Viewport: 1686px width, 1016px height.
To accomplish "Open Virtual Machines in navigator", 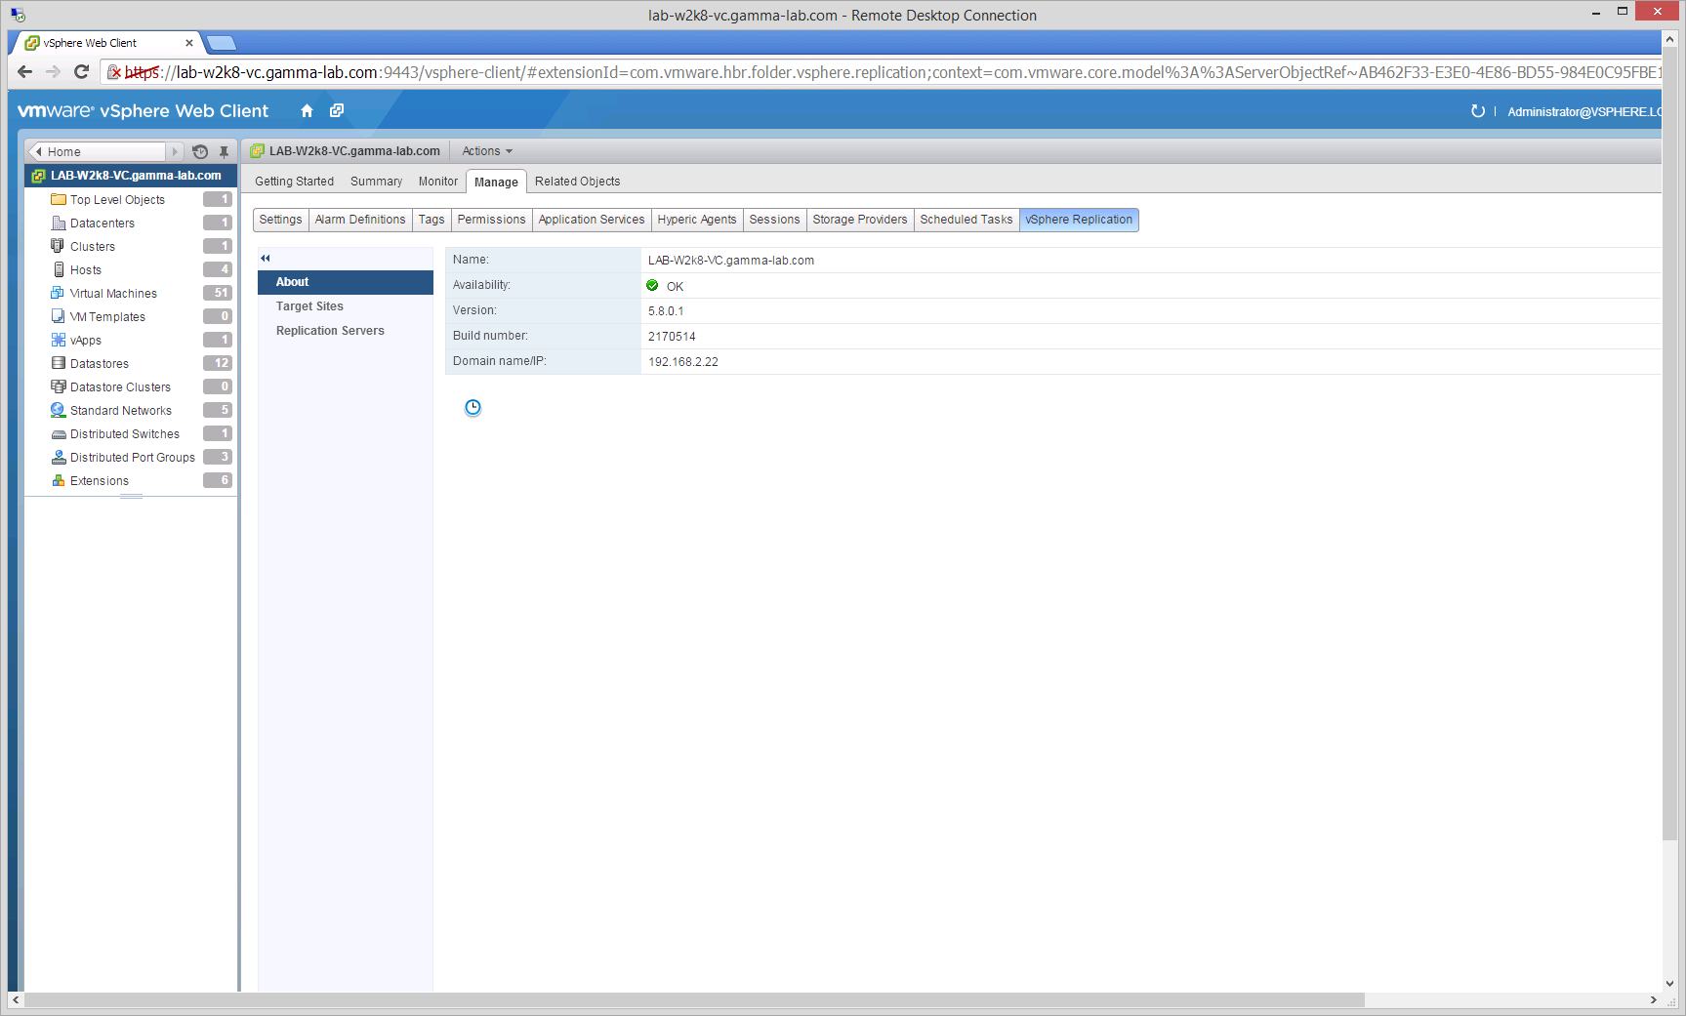I will click(113, 294).
